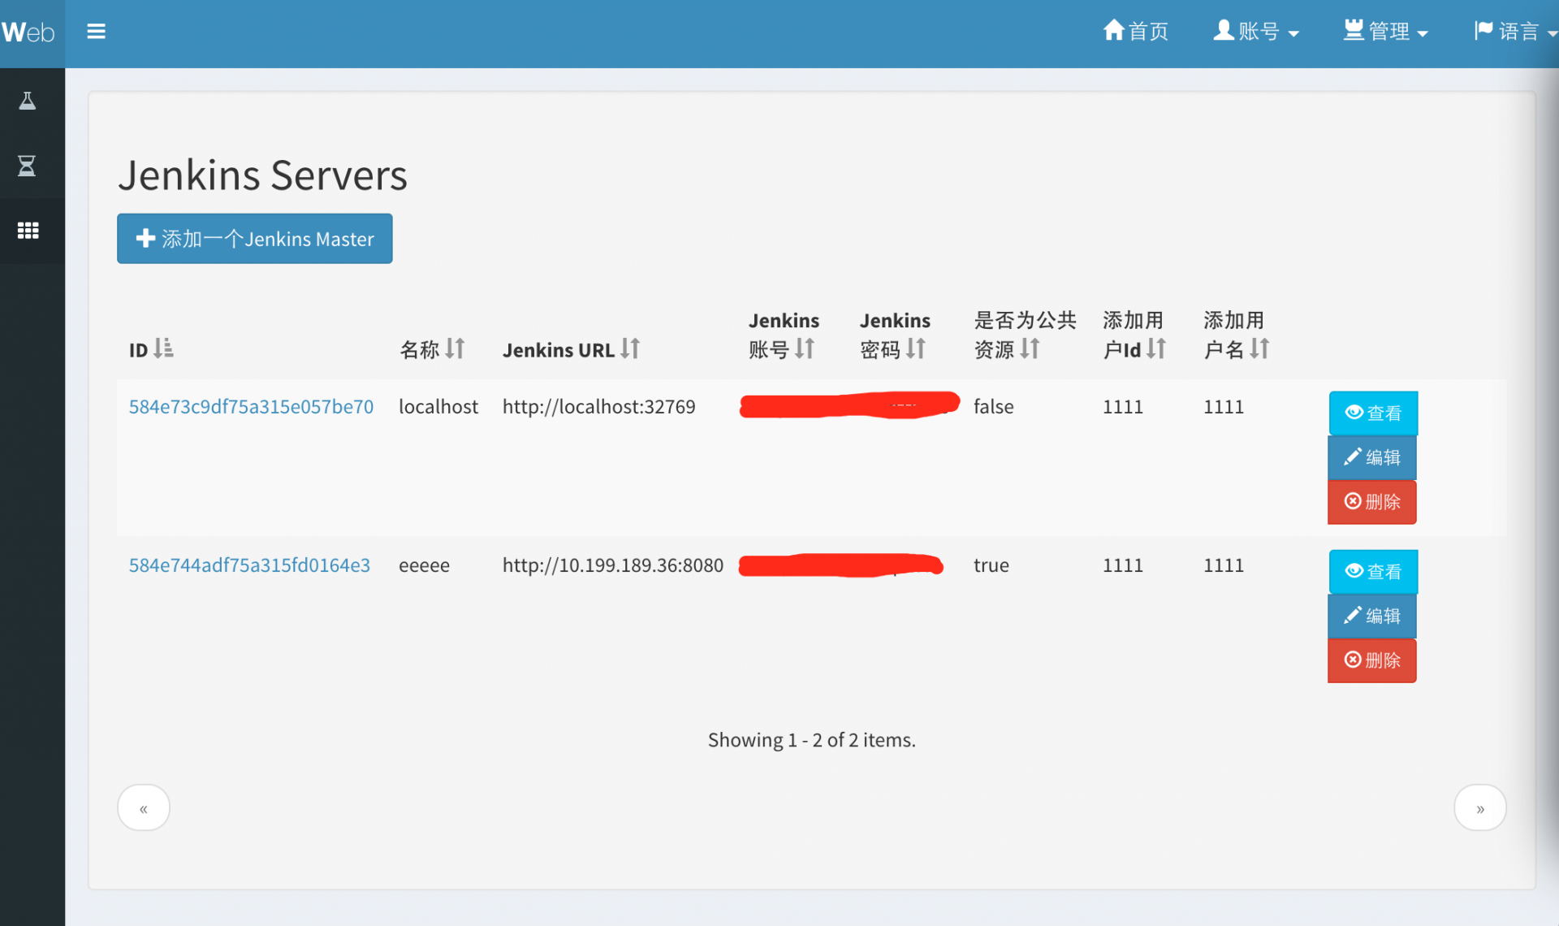Sort table by Jenkins URL column
This screenshot has height=926, width=1559.
572,349
